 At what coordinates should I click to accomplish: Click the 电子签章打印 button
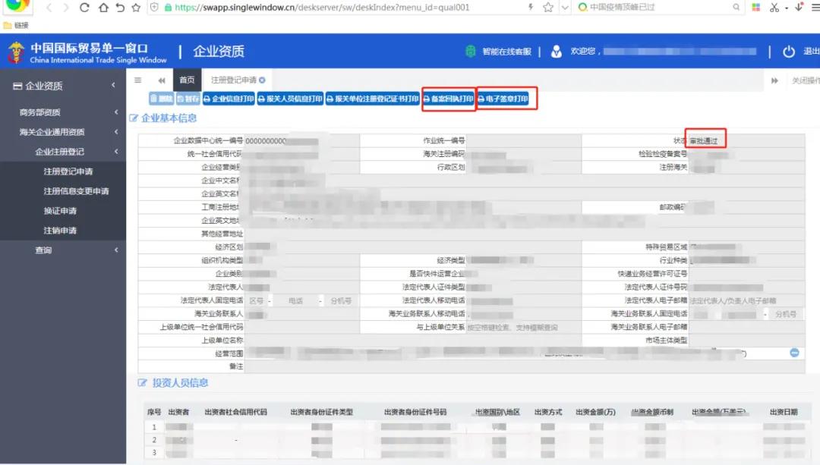pyautogui.click(x=503, y=99)
